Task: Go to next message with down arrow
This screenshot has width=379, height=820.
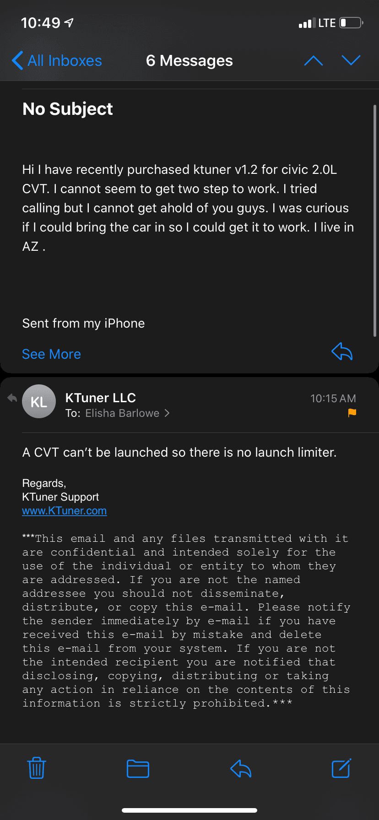Action: pyautogui.click(x=351, y=60)
